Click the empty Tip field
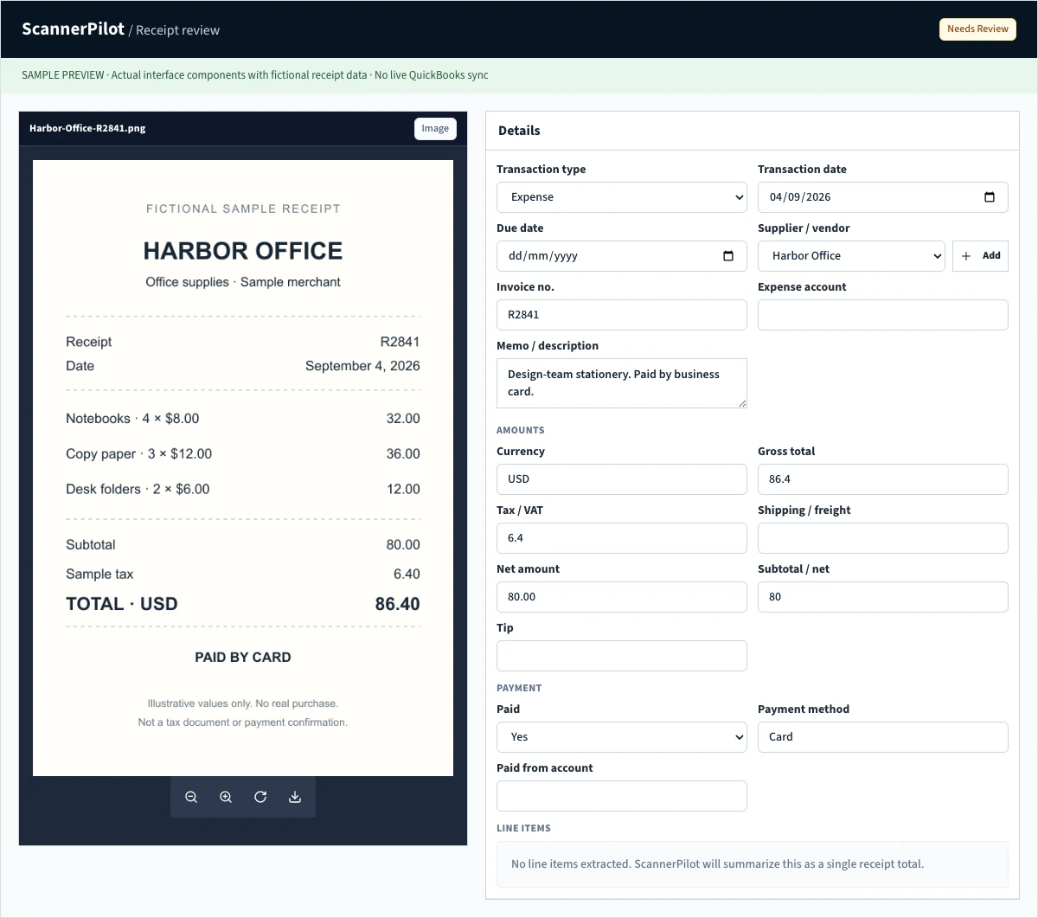Screen dimensions: 1038x918 pyautogui.click(x=622, y=656)
